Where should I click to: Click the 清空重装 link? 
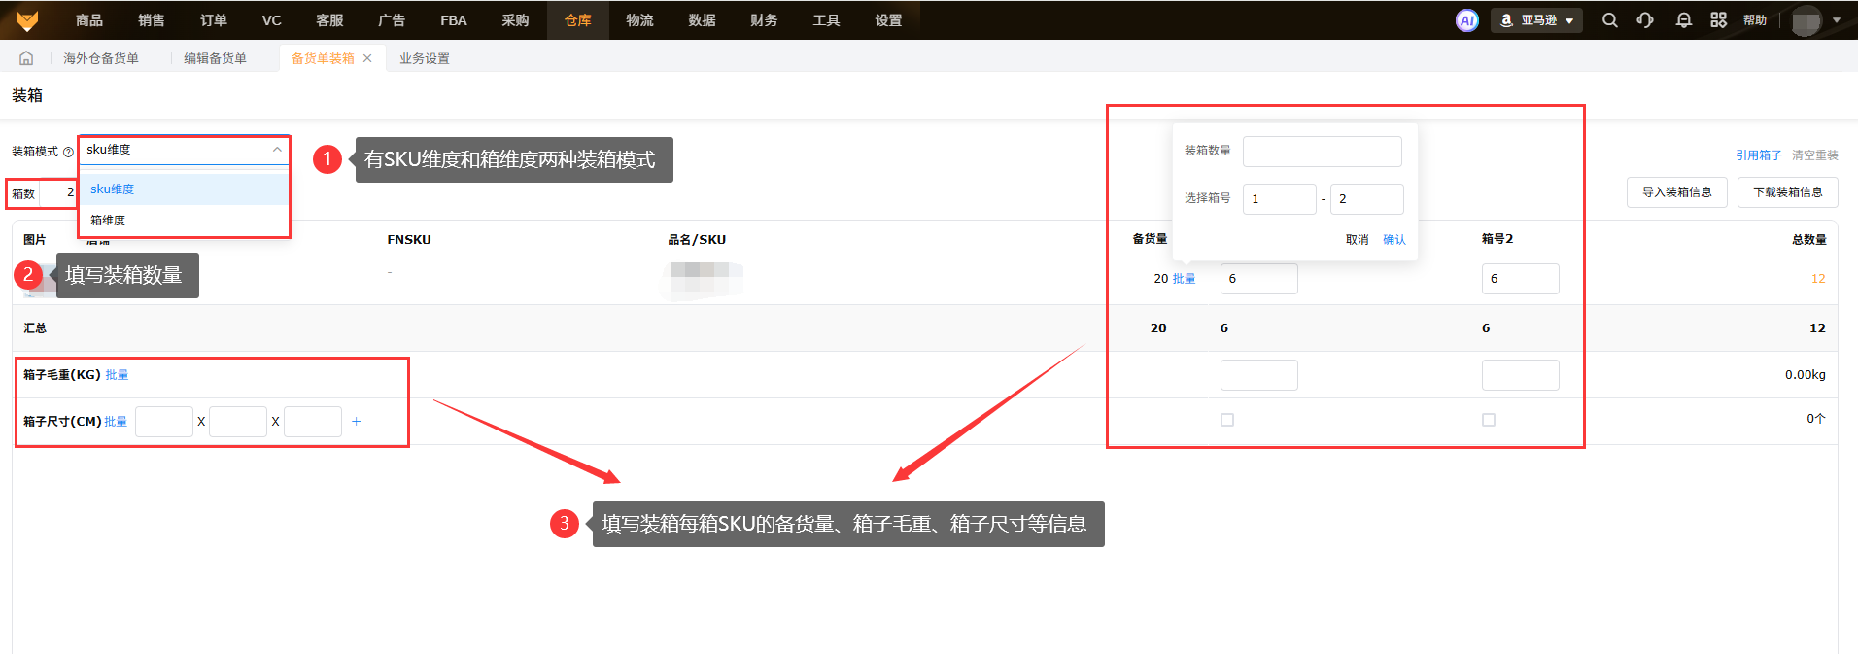[x=1815, y=155]
